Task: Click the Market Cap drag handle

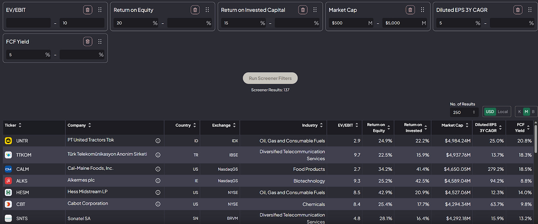Action: [x=422, y=10]
